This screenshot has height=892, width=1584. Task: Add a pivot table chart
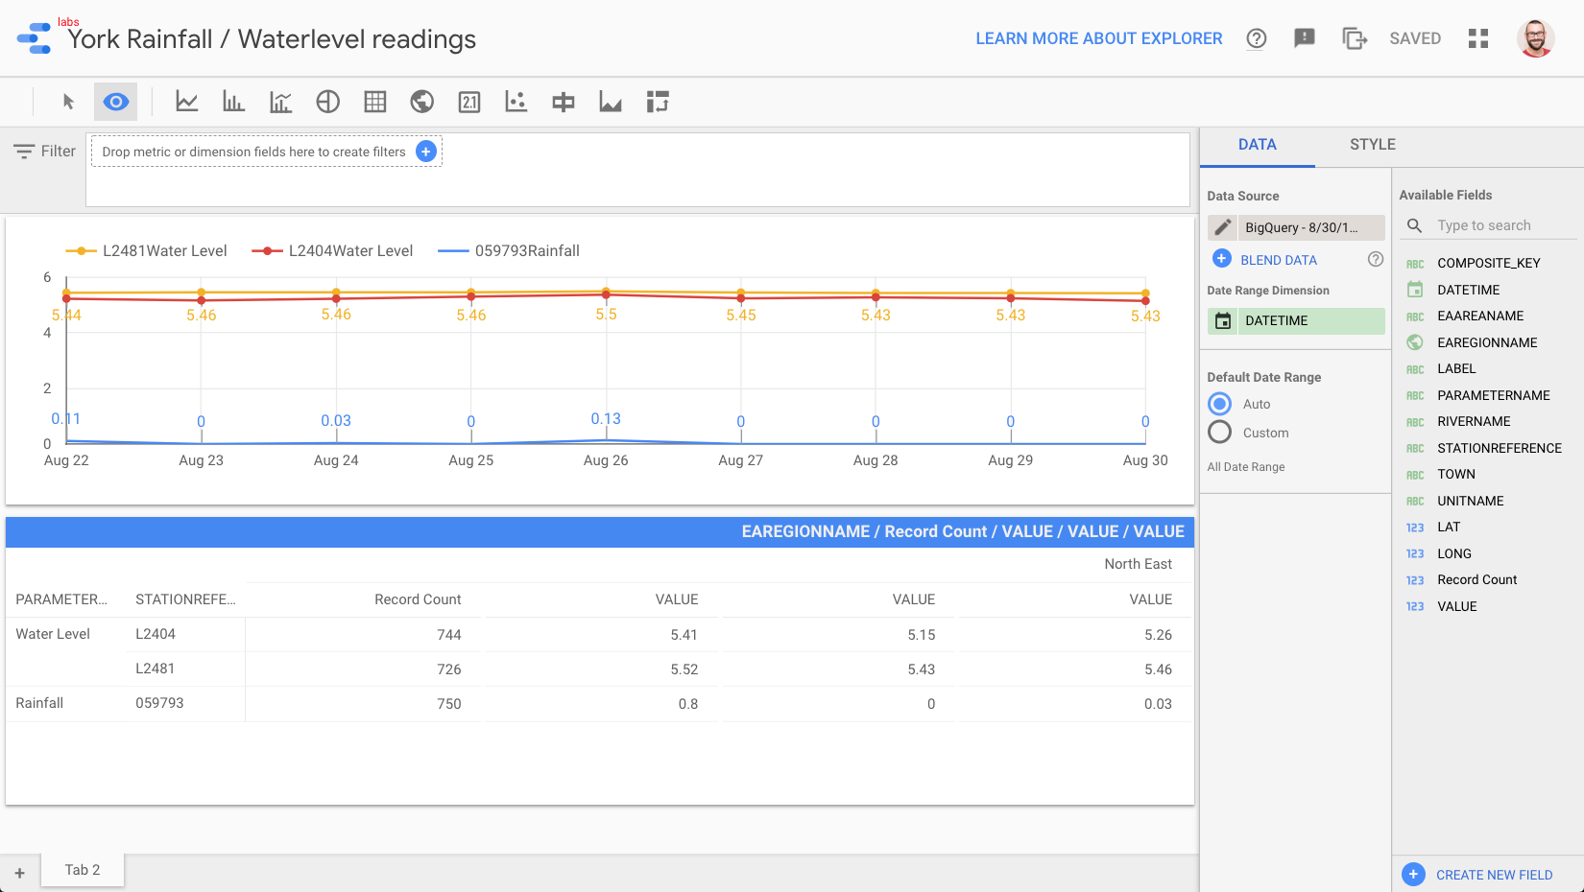[x=658, y=102]
